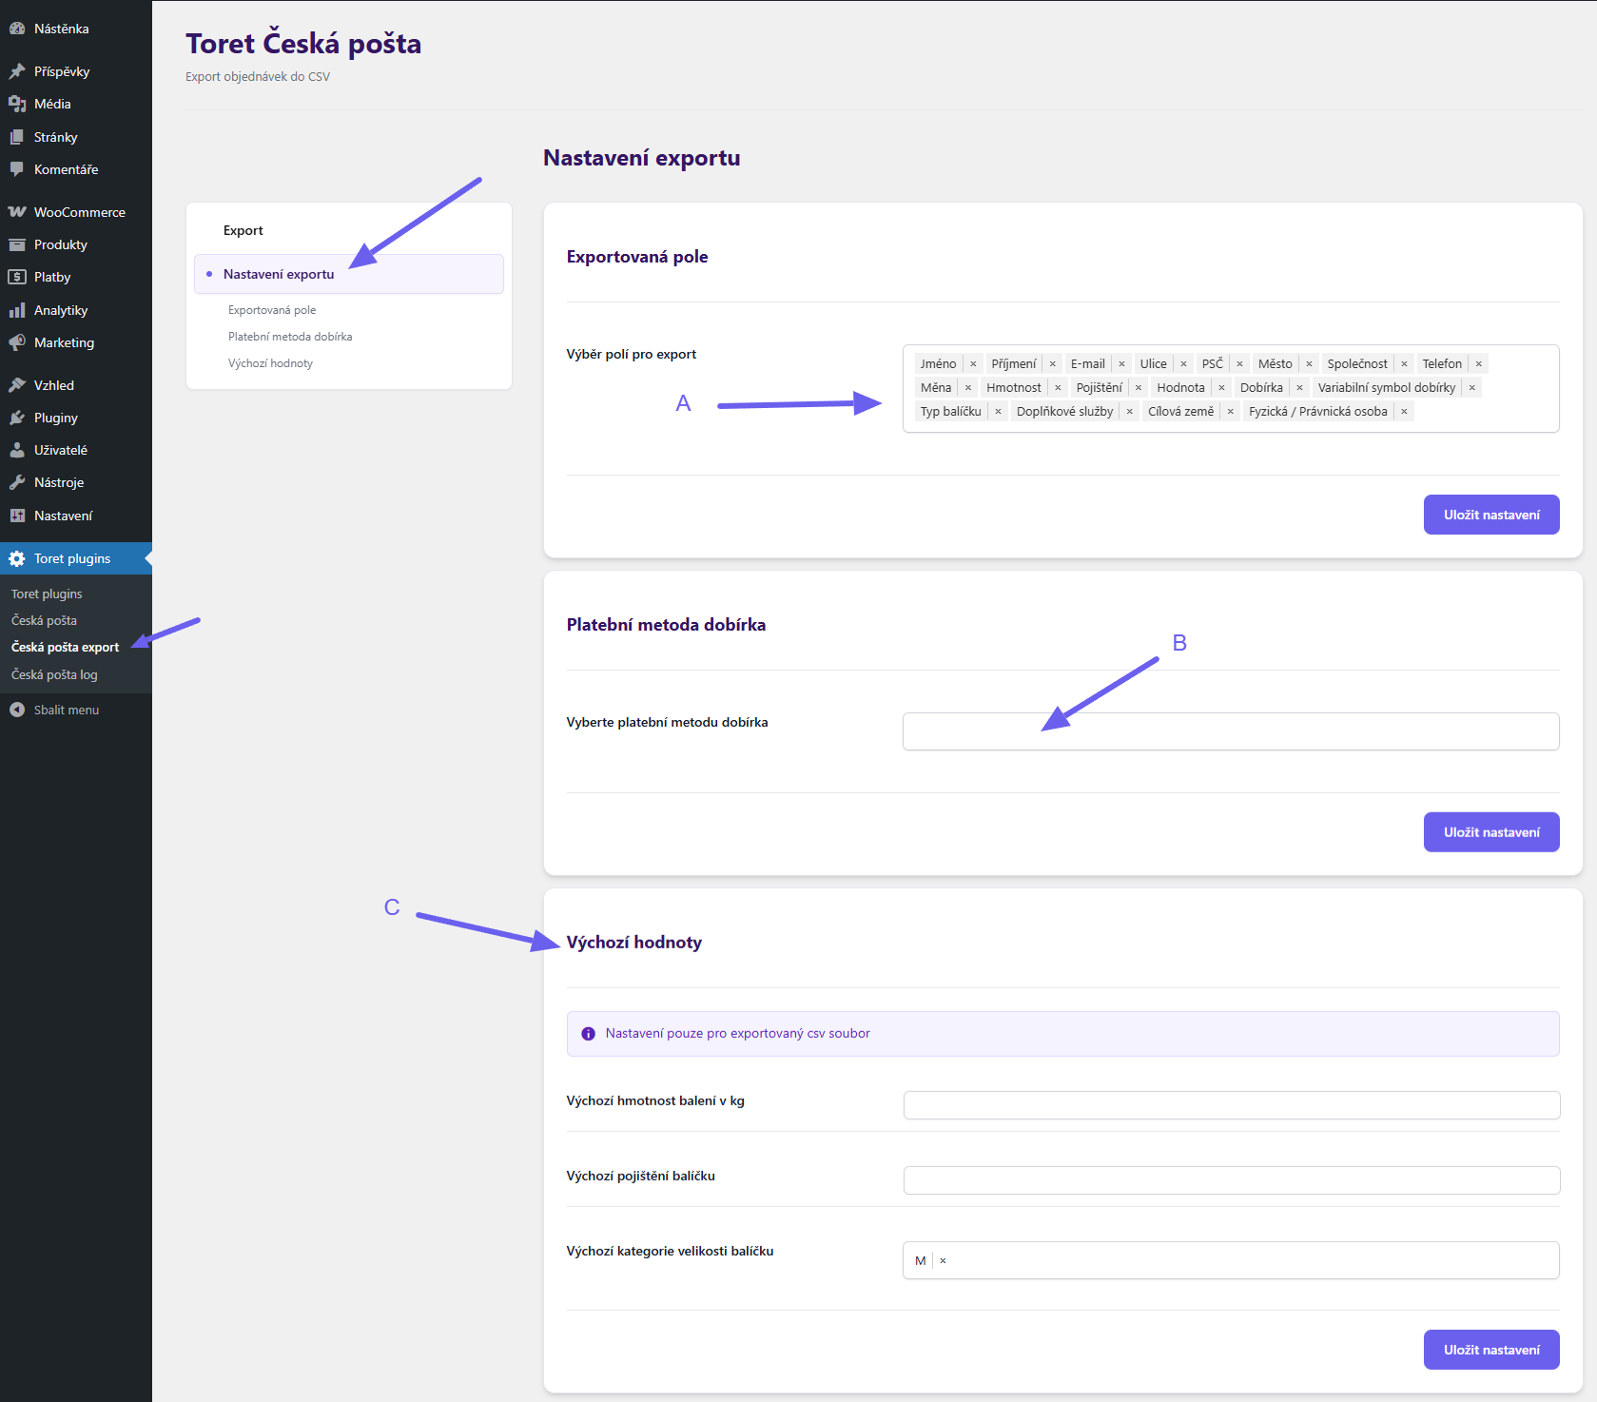Image resolution: width=1597 pixels, height=1402 pixels.
Task: Open the Platby payments icon
Action: [x=17, y=277]
